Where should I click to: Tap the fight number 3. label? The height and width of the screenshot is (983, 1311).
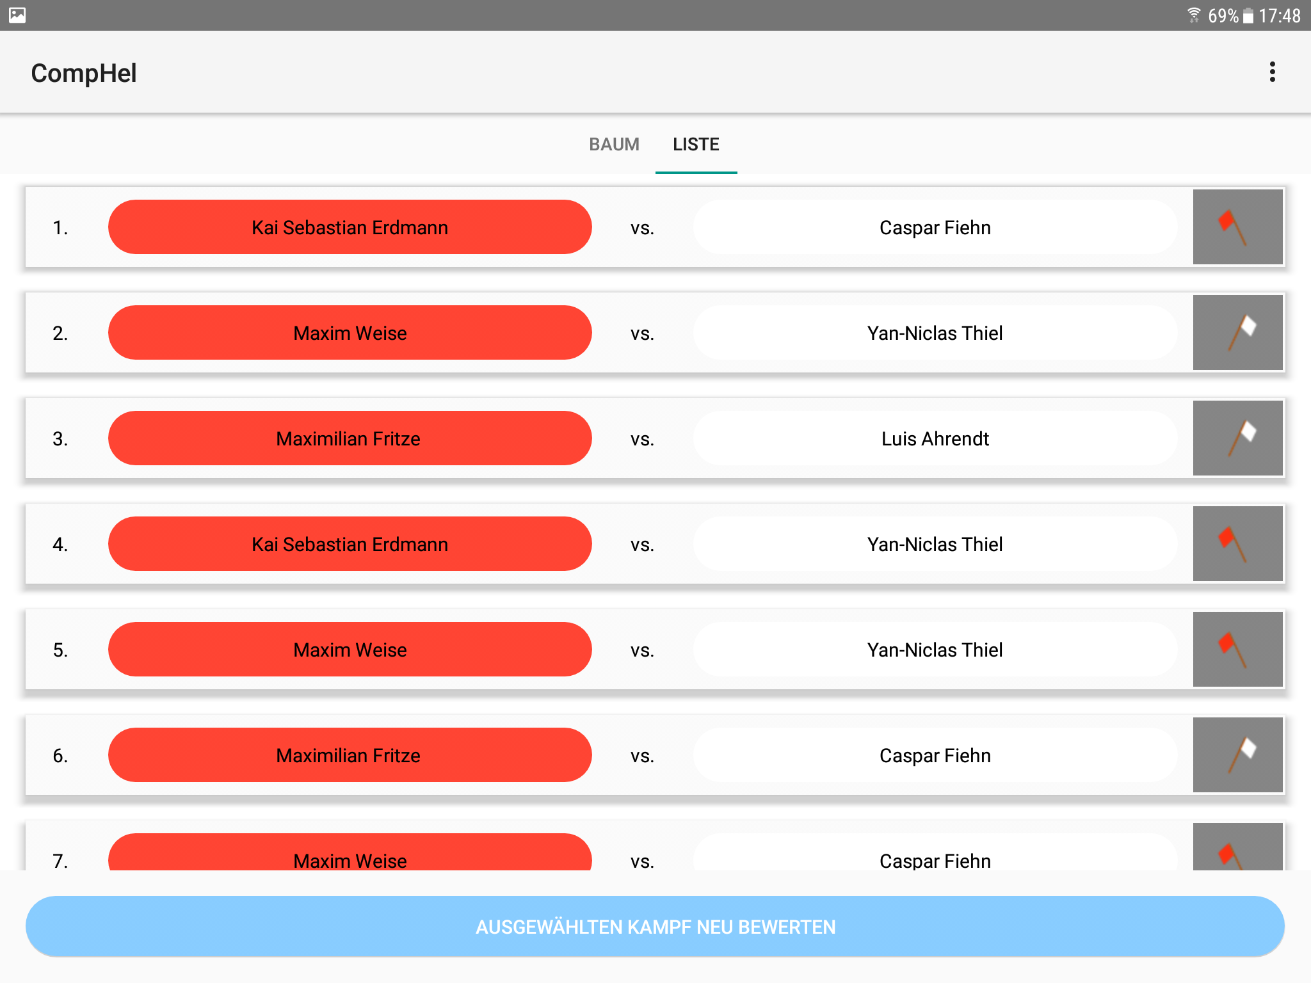click(60, 438)
